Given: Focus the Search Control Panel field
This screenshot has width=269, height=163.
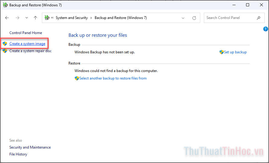Looking at the screenshot, I should tap(229, 18).
